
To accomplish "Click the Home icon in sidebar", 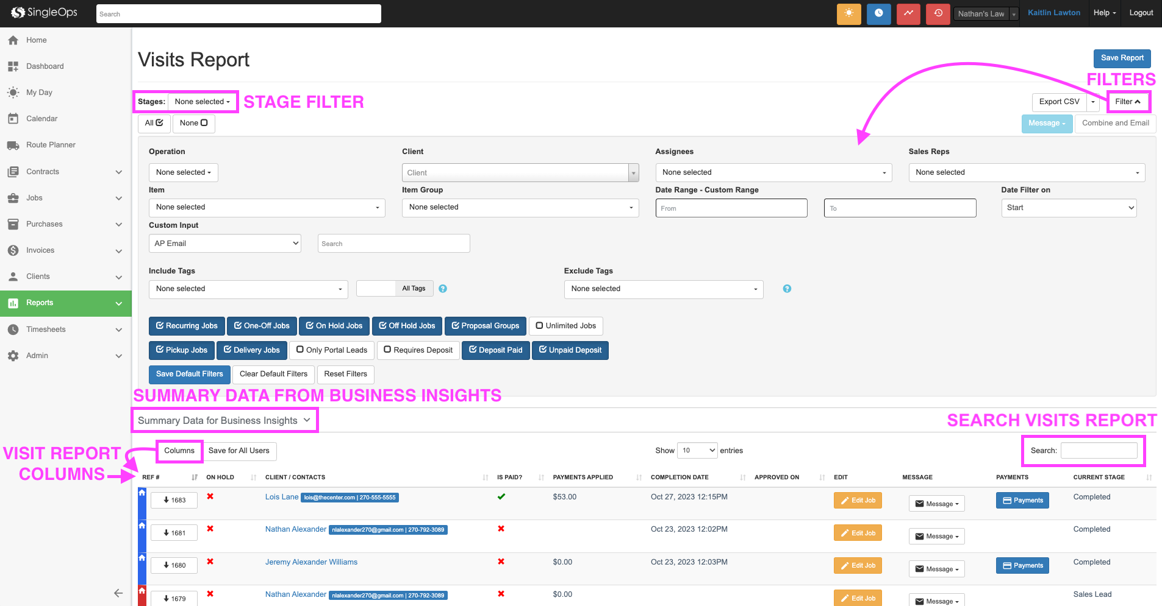I will (13, 40).
